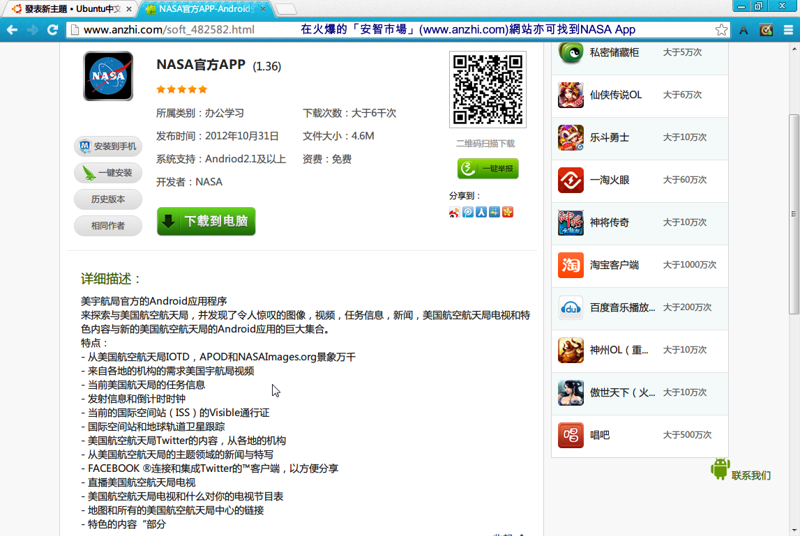Open the 淘宝客户端 app link
Screen dimensions: 800x536
coord(614,265)
